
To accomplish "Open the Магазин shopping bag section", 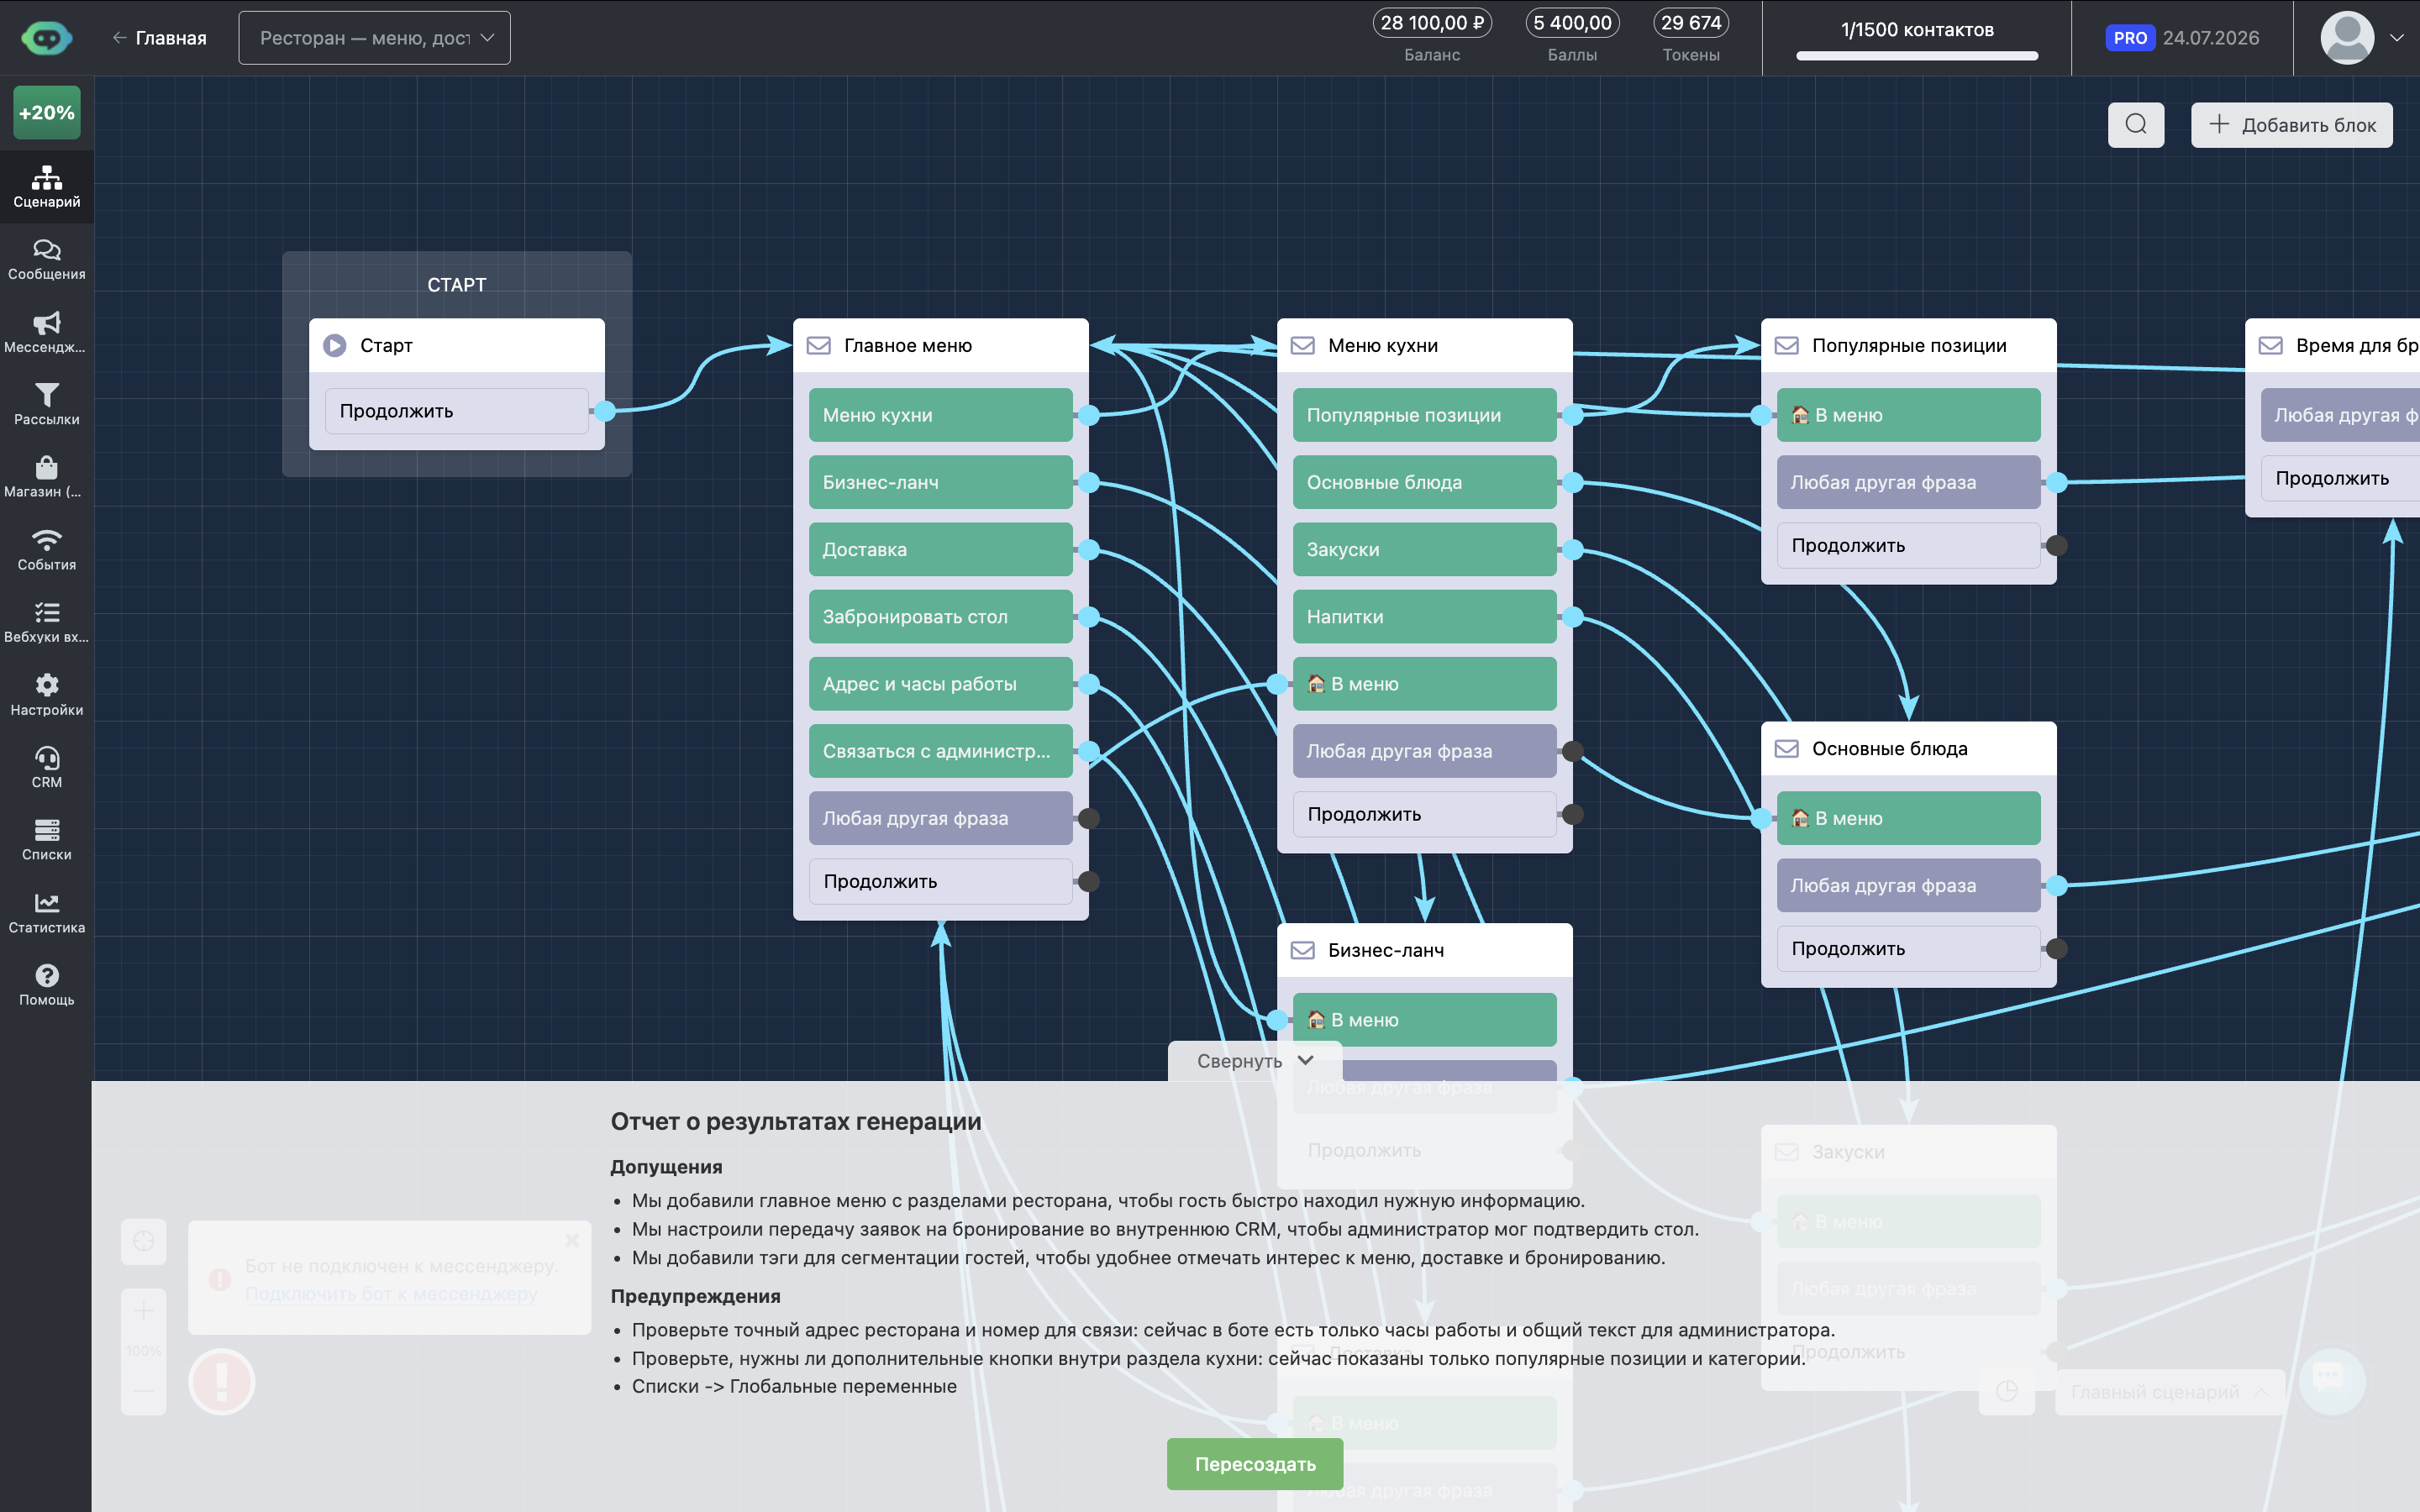I will (47, 478).
